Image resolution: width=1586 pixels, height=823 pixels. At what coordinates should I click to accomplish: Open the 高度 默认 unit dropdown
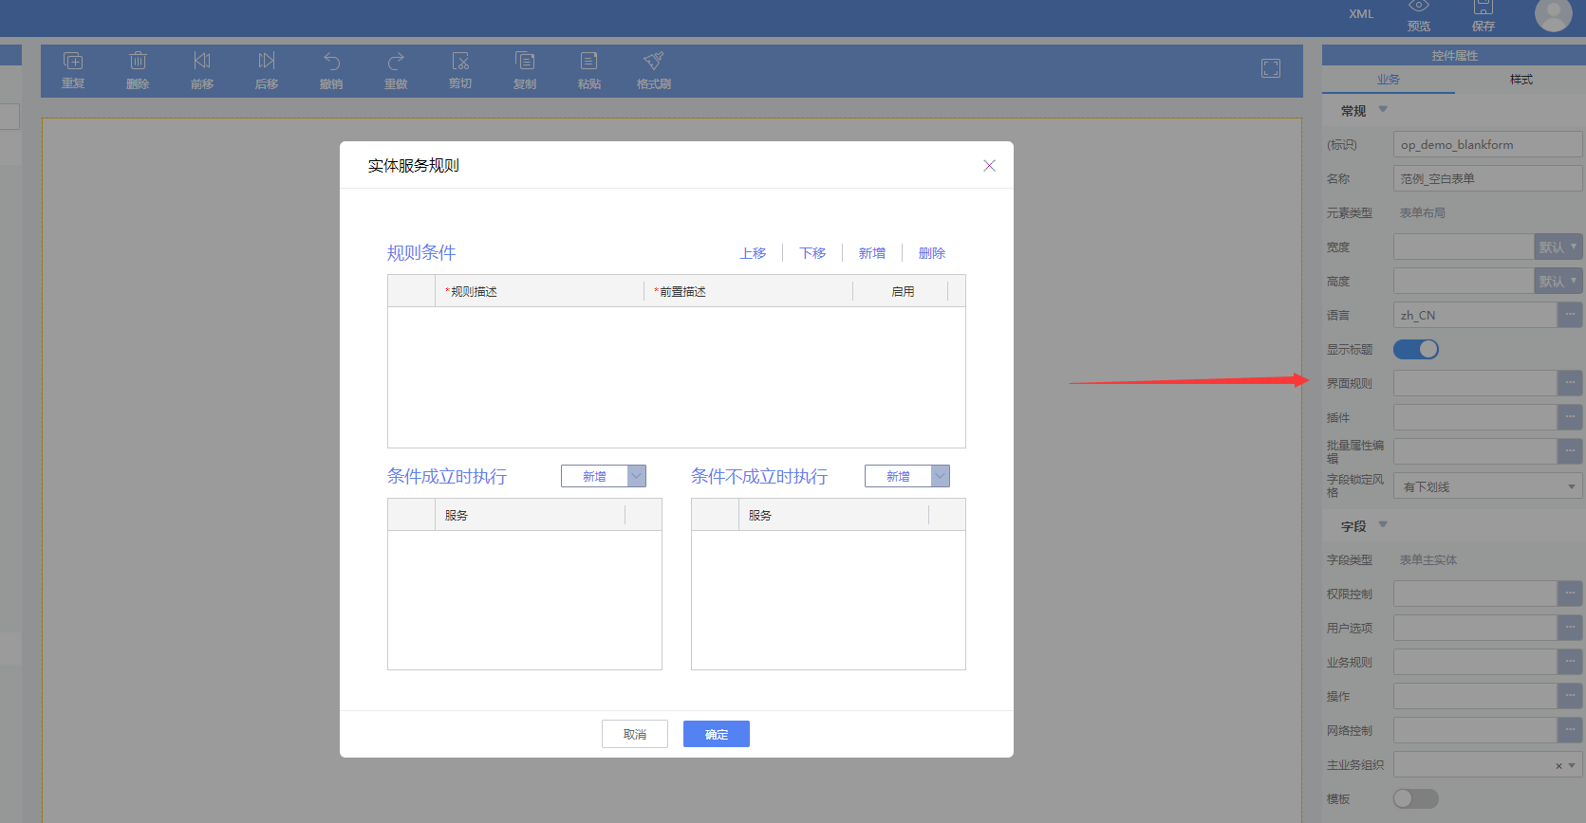1558,281
